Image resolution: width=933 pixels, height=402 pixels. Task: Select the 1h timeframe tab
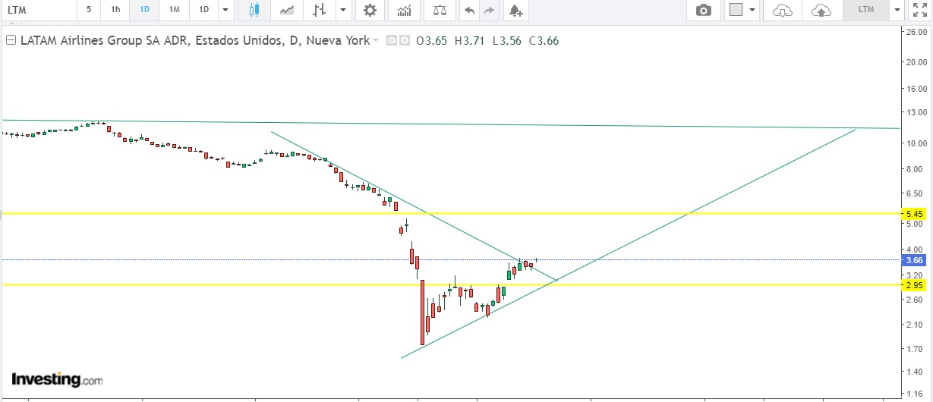(x=115, y=10)
